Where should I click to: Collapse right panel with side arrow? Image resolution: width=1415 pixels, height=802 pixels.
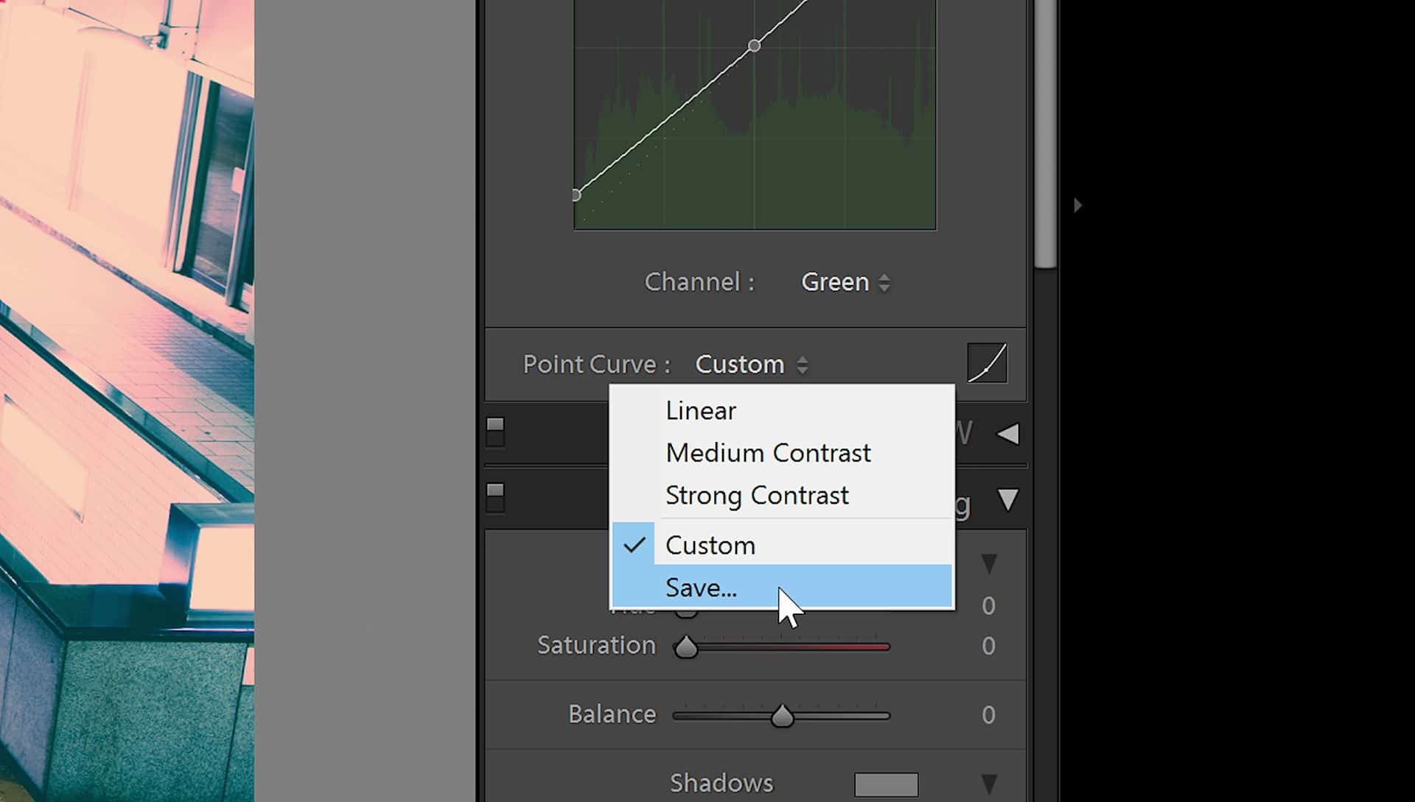point(1077,205)
